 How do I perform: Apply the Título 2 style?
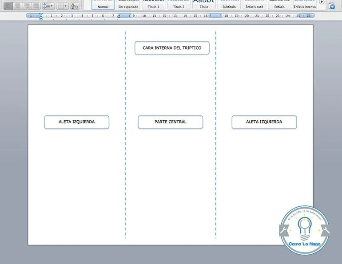click(179, 4)
